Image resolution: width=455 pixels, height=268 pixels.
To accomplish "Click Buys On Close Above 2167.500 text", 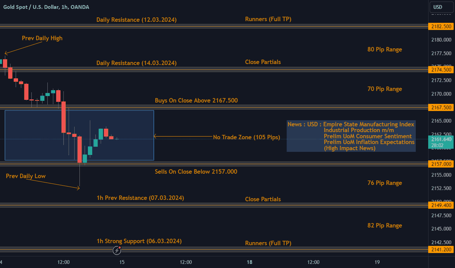I will click(196, 100).
